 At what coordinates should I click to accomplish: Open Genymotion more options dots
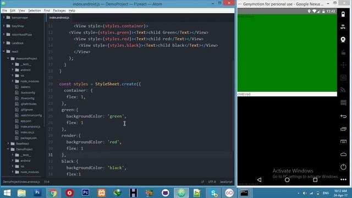(343, 179)
